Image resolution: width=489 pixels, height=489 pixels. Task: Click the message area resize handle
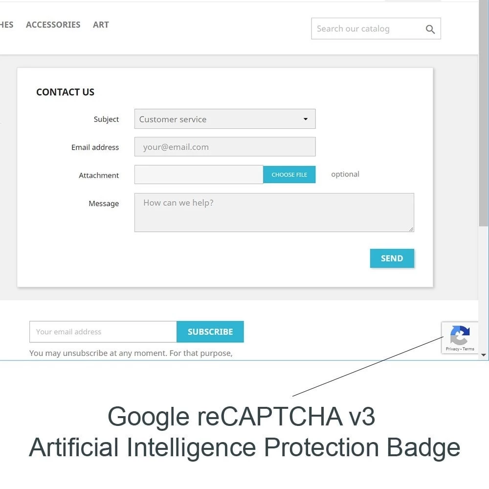411,229
